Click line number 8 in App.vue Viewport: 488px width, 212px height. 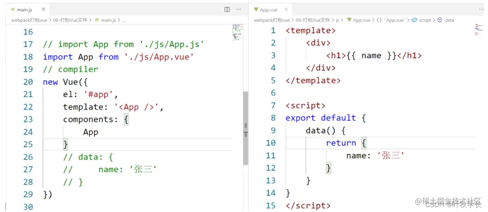(x=273, y=118)
